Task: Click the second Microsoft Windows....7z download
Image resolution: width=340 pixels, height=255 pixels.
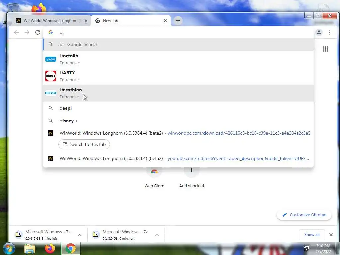Action: [x=125, y=235]
